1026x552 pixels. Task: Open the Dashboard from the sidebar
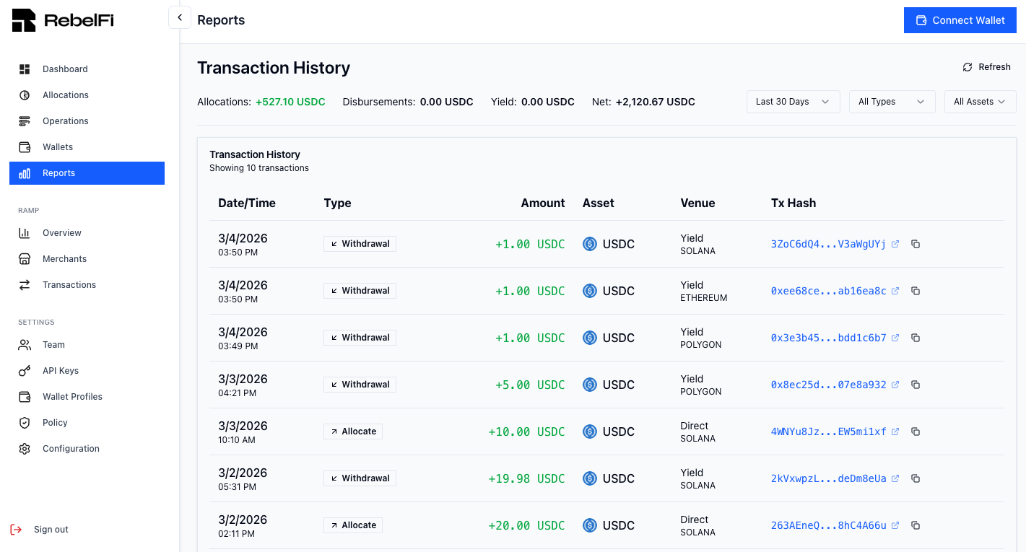point(65,69)
